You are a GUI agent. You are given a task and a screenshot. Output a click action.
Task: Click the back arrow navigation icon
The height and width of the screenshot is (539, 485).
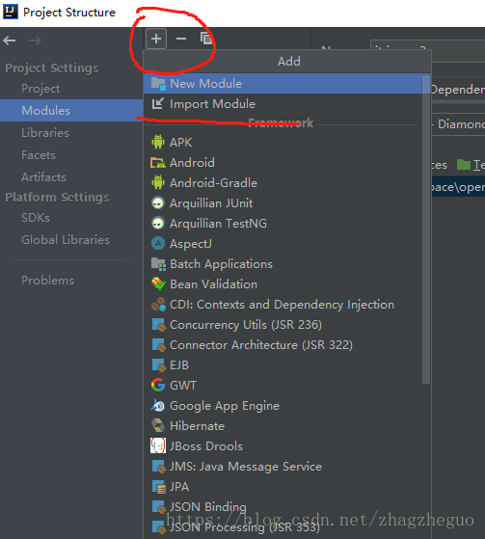click(x=10, y=40)
